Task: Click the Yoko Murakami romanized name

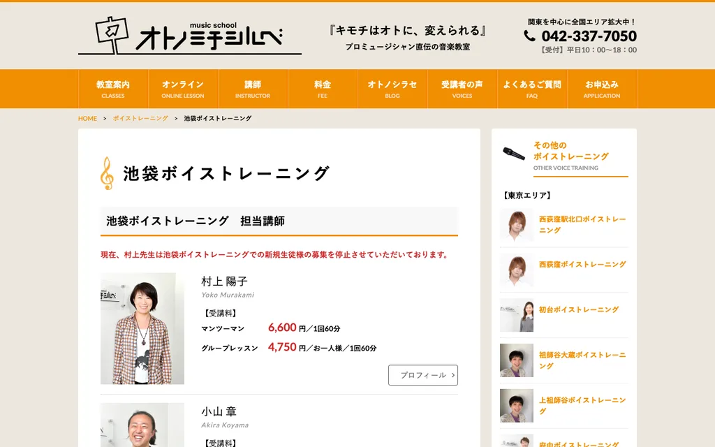Action: (228, 295)
